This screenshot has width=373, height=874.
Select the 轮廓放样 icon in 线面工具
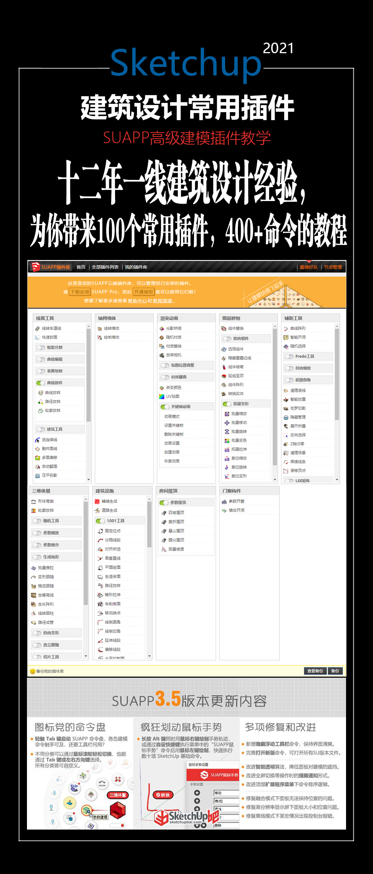pyautogui.click(x=41, y=410)
